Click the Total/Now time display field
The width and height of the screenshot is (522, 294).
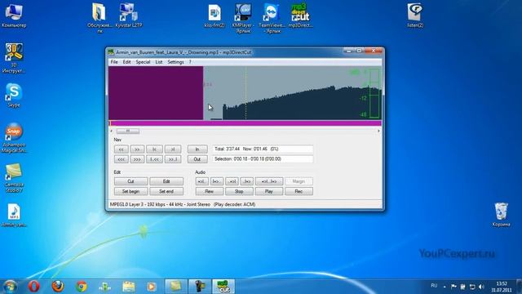click(263, 149)
